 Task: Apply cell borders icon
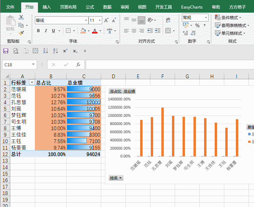click(68, 31)
